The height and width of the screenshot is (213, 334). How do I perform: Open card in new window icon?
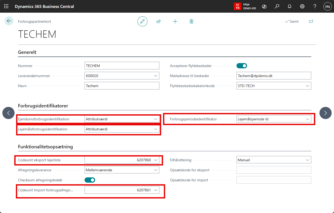pyautogui.click(x=311, y=21)
